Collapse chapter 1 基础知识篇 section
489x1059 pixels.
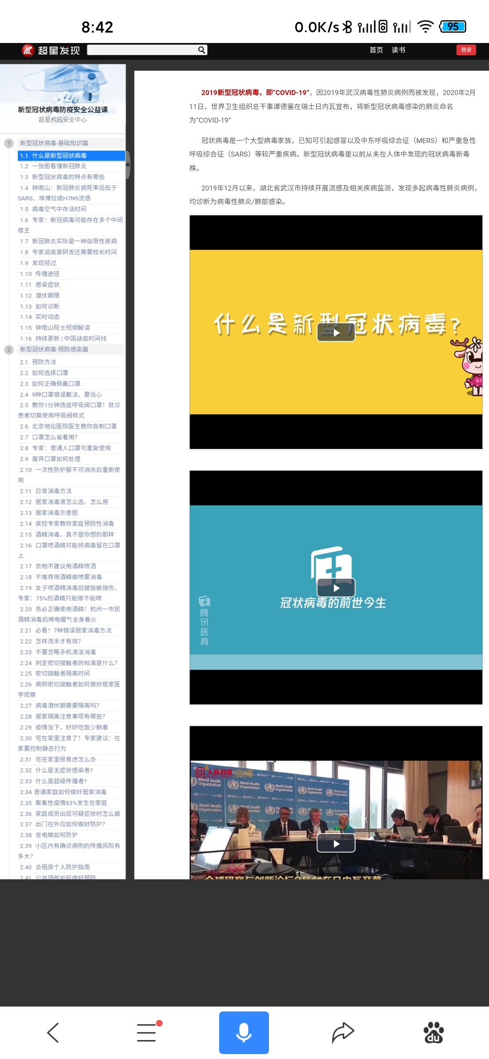click(9, 143)
